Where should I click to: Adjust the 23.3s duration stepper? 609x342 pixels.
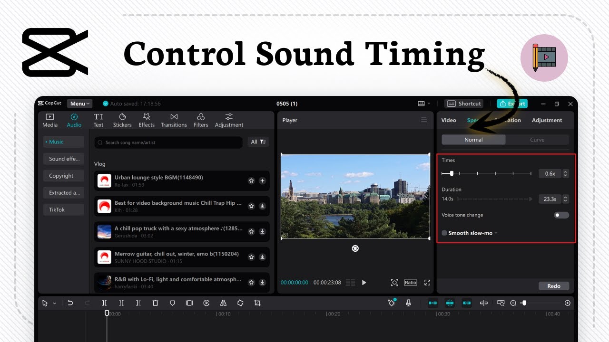tap(565, 199)
